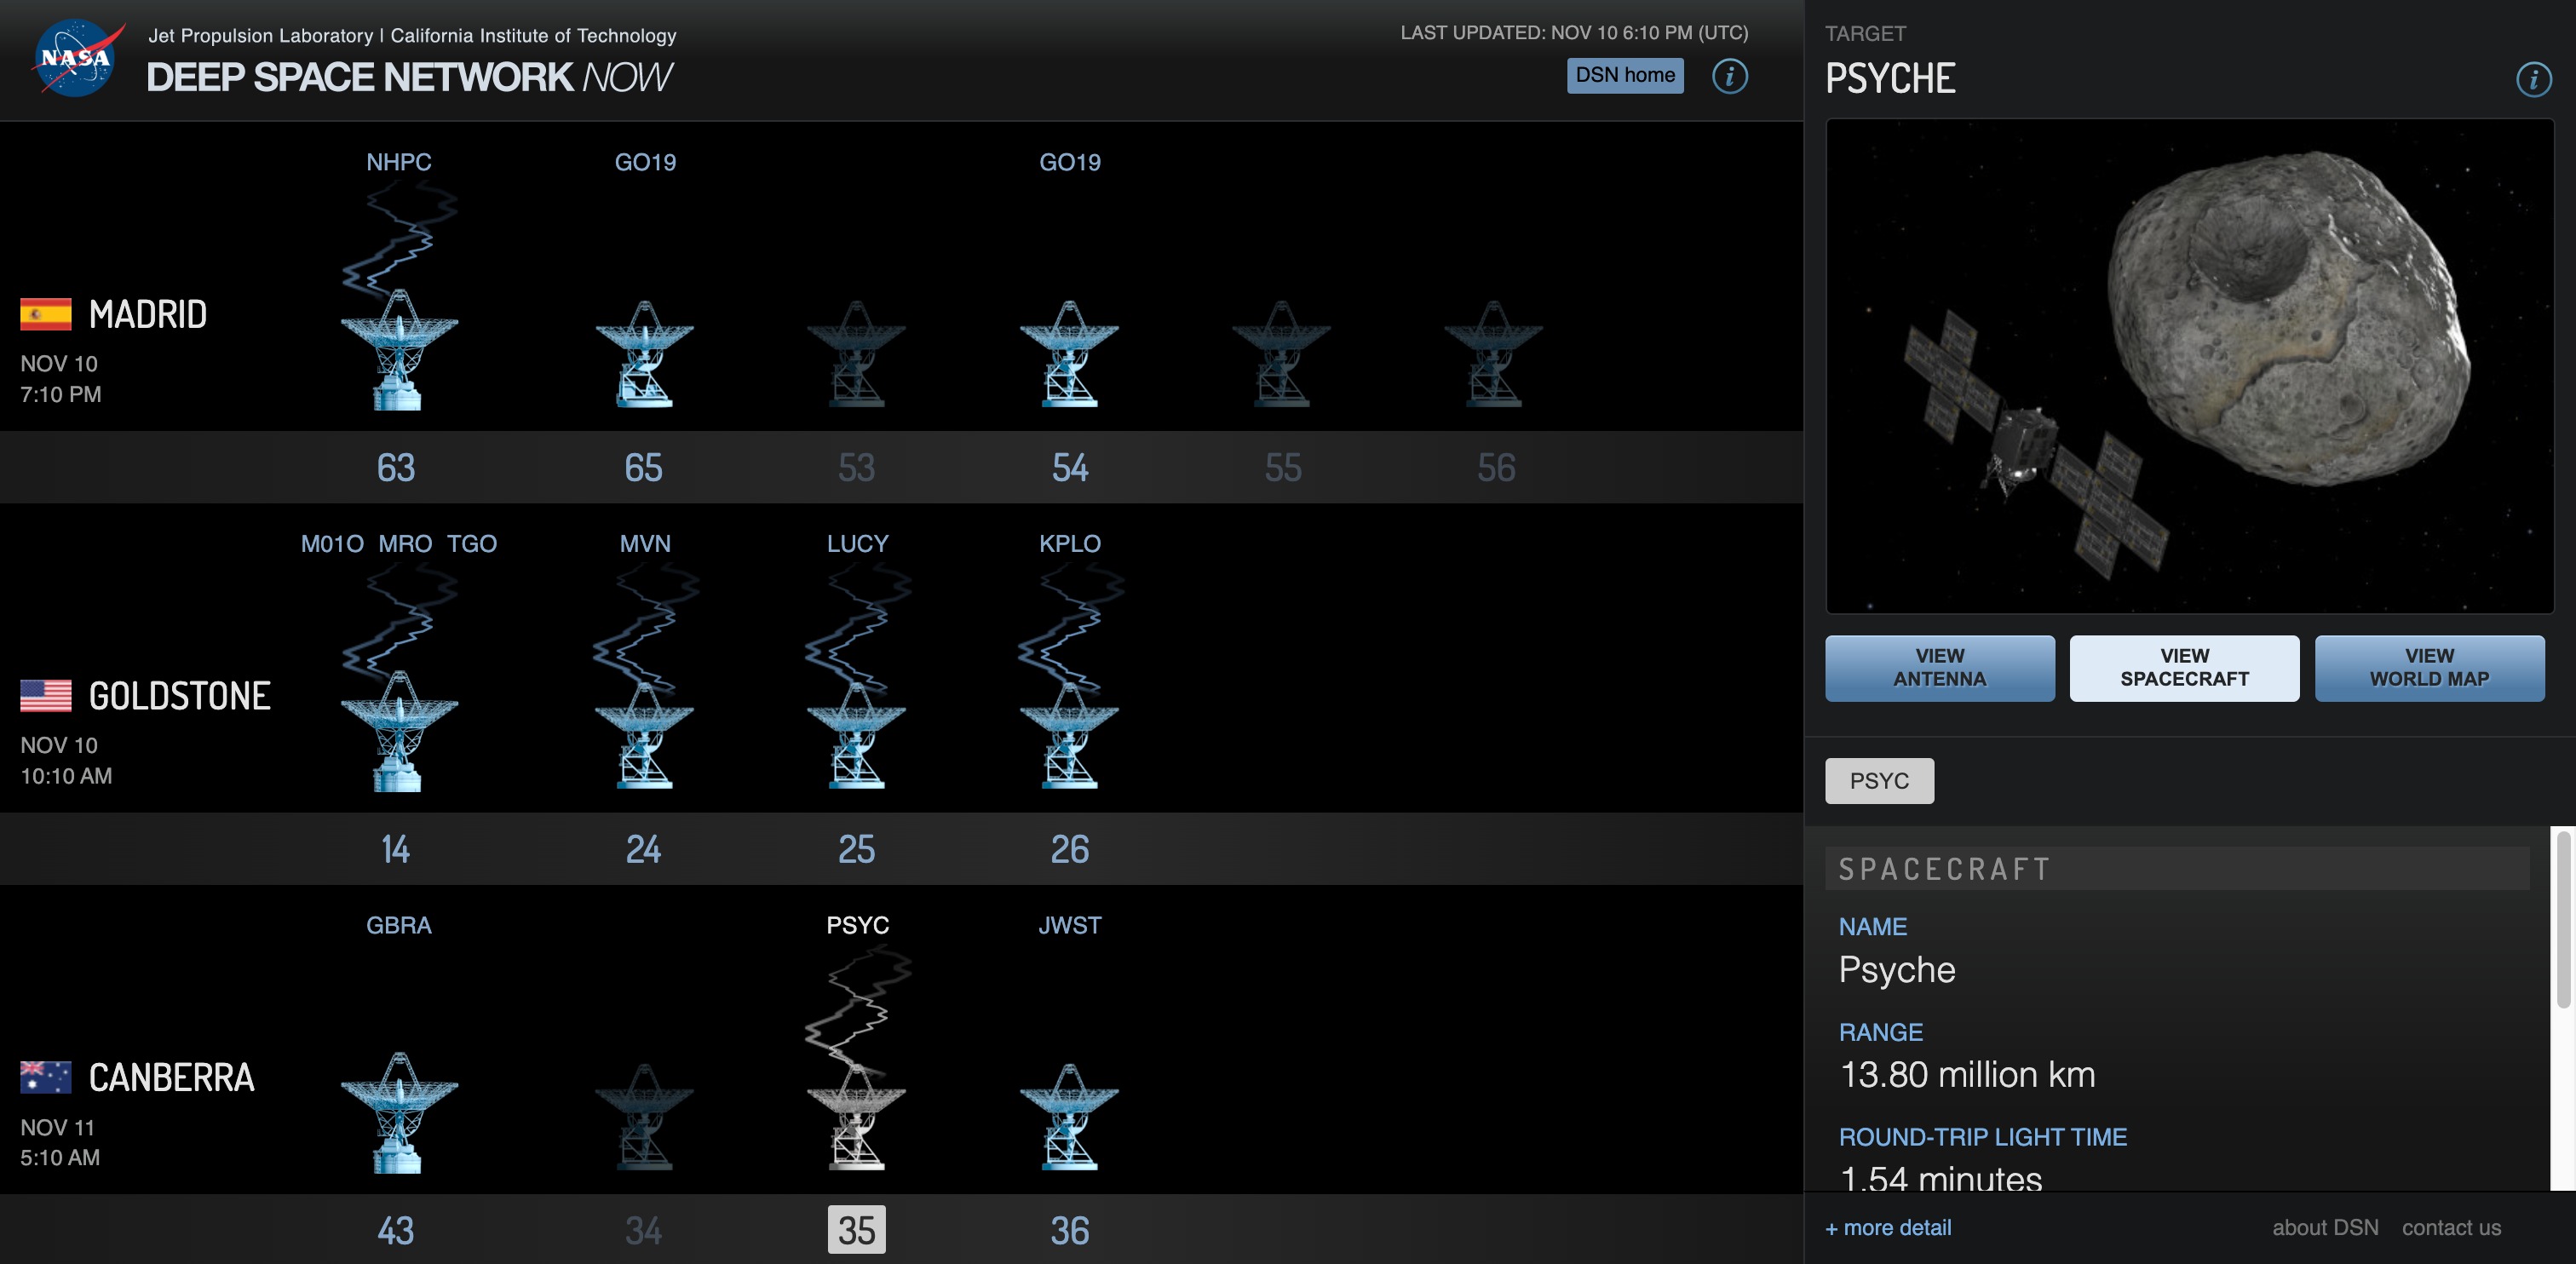Click the spacecraft details scrollbar

pos(2562,920)
